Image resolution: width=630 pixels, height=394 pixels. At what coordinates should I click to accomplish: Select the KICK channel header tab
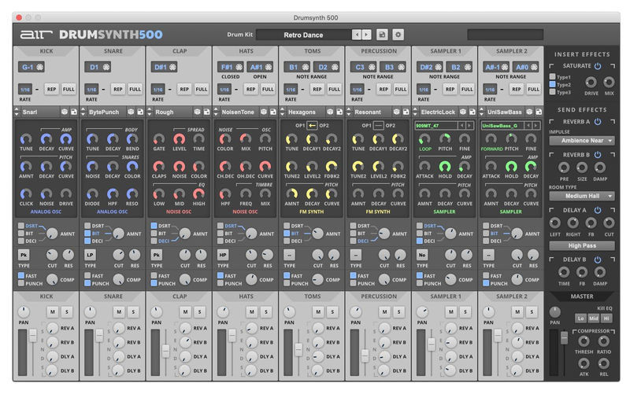pyautogui.click(x=46, y=51)
